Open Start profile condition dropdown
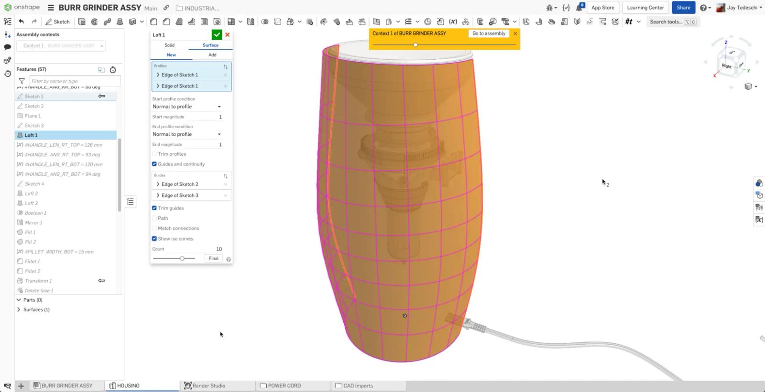 (187, 107)
